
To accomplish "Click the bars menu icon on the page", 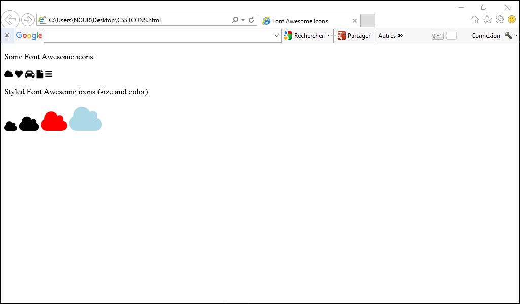I will coord(49,74).
